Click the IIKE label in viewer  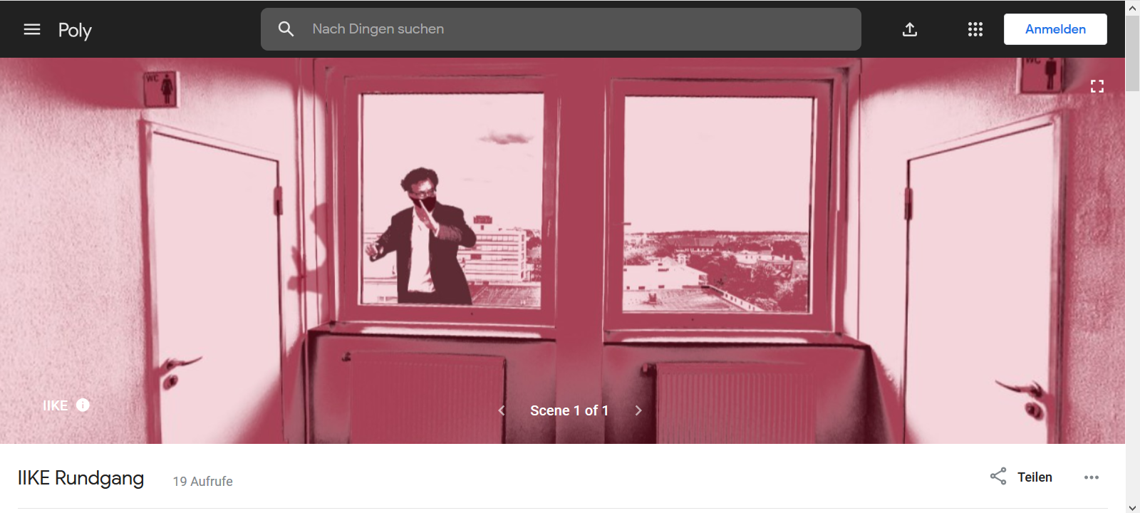pos(55,405)
